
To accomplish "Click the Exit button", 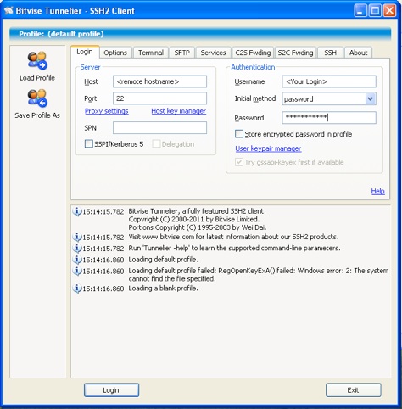I will 353,390.
